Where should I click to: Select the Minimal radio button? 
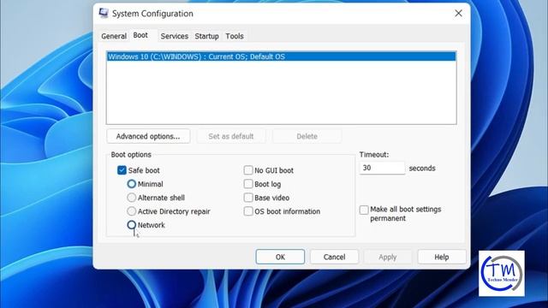[x=131, y=184]
